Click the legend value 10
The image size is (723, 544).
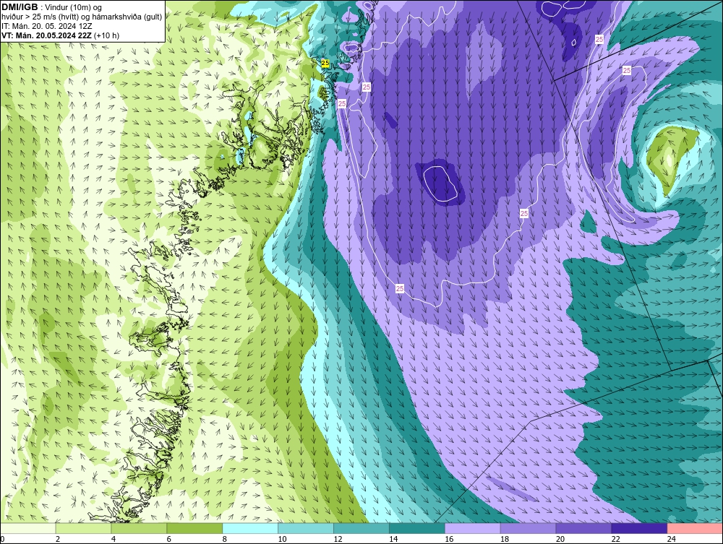pyautogui.click(x=282, y=539)
